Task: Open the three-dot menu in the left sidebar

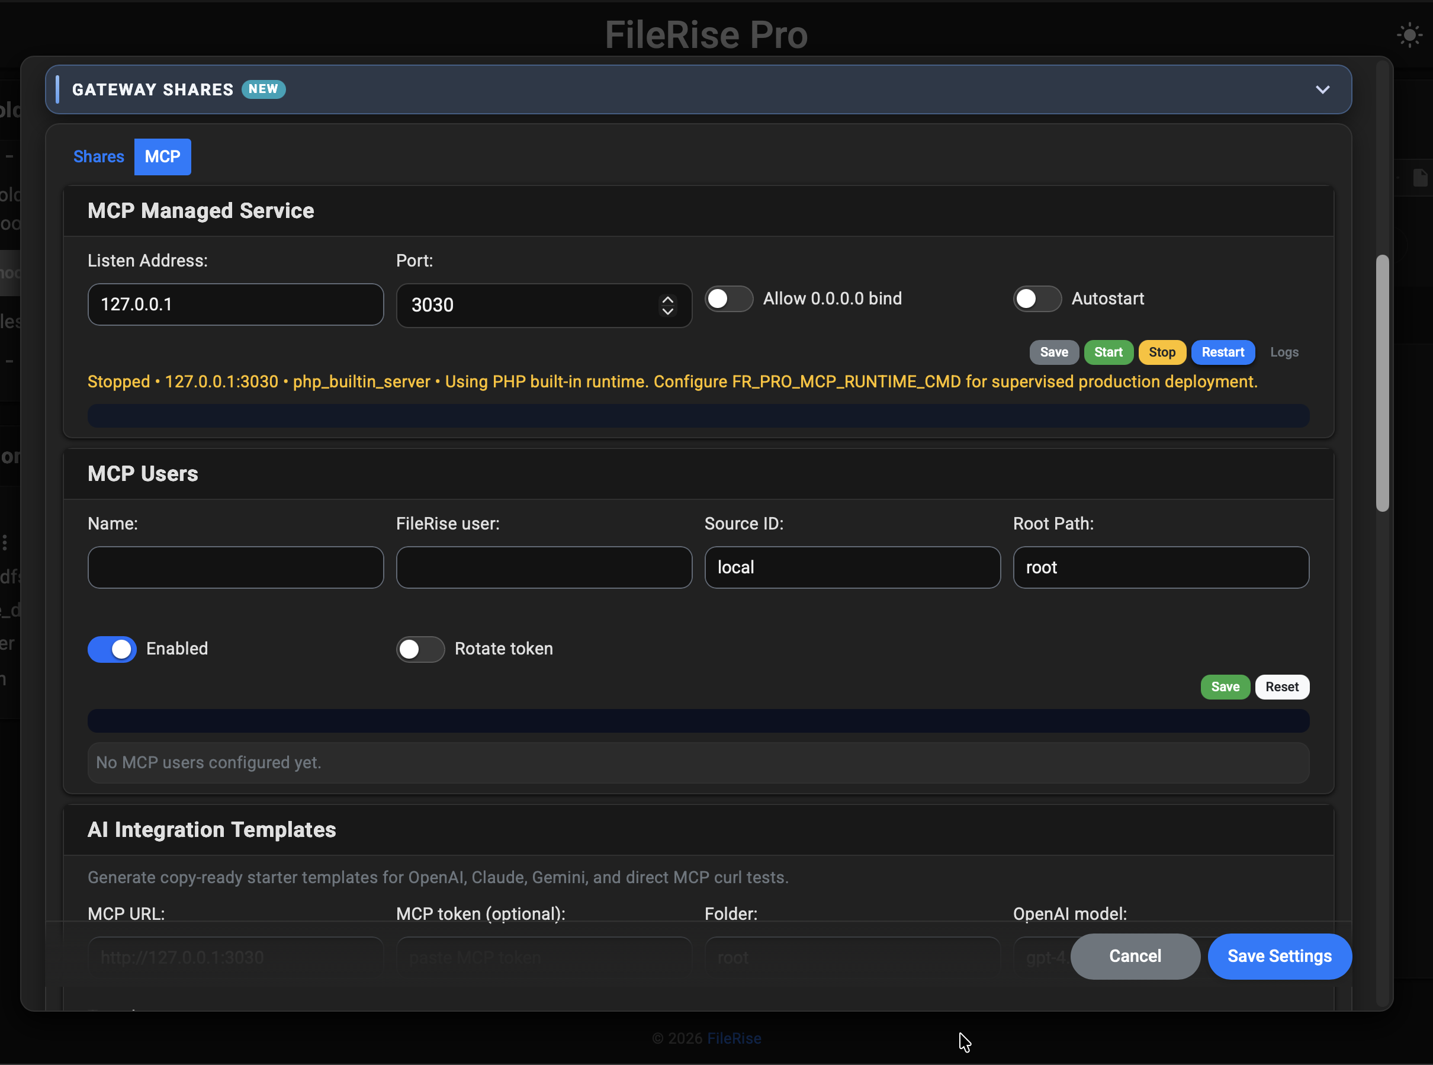Action: [x=5, y=541]
